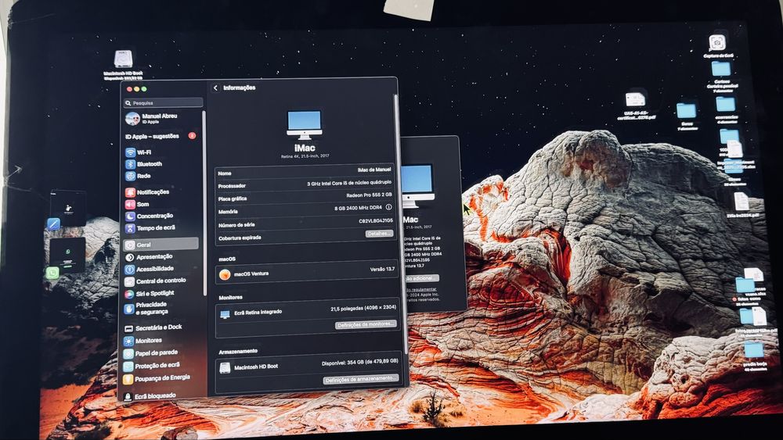Open the Bluetooth settings icon
Viewport: 783px width, 440px height.
point(130,164)
